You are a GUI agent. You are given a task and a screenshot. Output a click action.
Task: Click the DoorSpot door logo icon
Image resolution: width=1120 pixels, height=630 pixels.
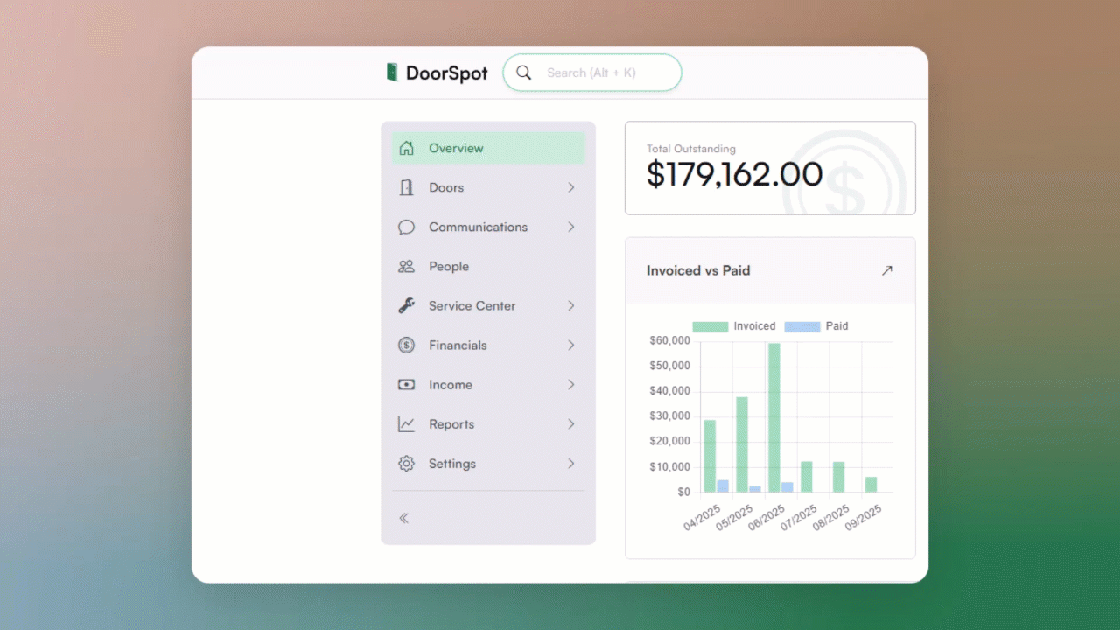point(393,73)
